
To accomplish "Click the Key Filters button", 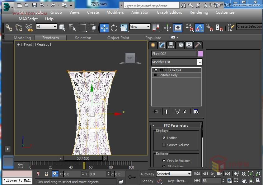I will [178, 181].
